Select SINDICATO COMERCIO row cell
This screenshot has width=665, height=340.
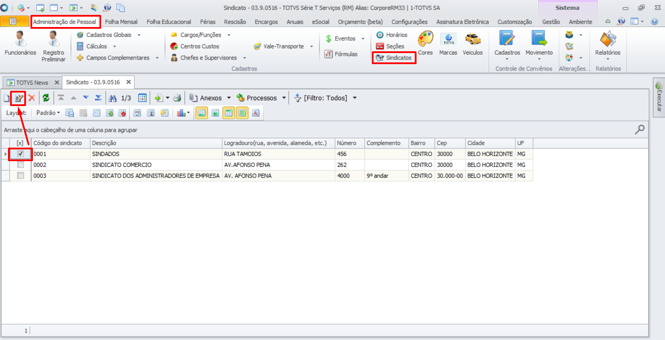coord(156,165)
